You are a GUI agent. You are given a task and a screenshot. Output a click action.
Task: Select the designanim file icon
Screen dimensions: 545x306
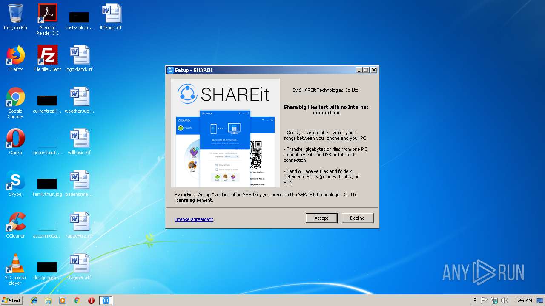click(x=47, y=271)
